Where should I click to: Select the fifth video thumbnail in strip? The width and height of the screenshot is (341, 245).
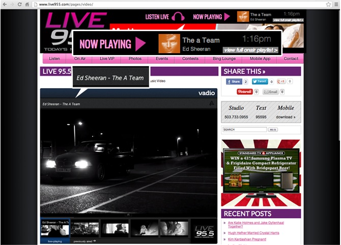[x=174, y=229]
